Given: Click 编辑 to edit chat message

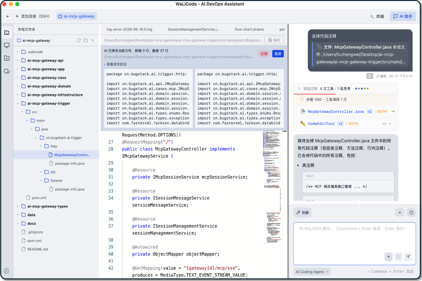Looking at the screenshot, I should tap(381, 76).
